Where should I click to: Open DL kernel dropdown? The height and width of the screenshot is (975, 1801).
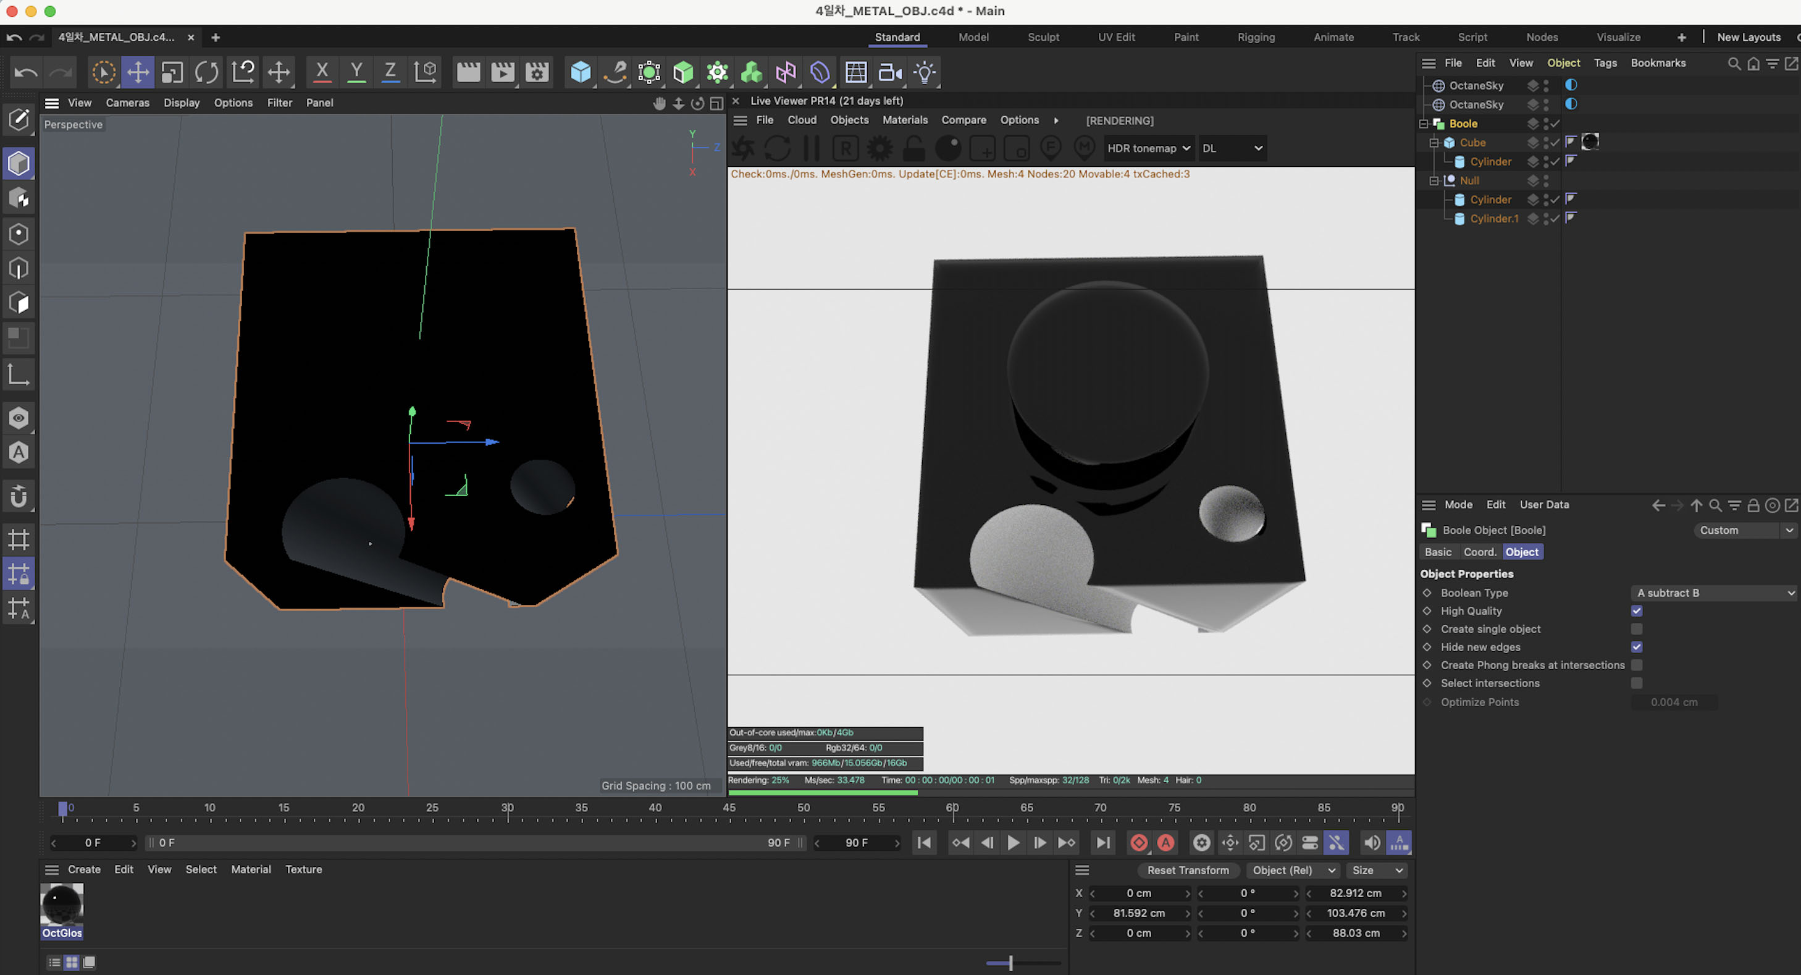[1232, 148]
